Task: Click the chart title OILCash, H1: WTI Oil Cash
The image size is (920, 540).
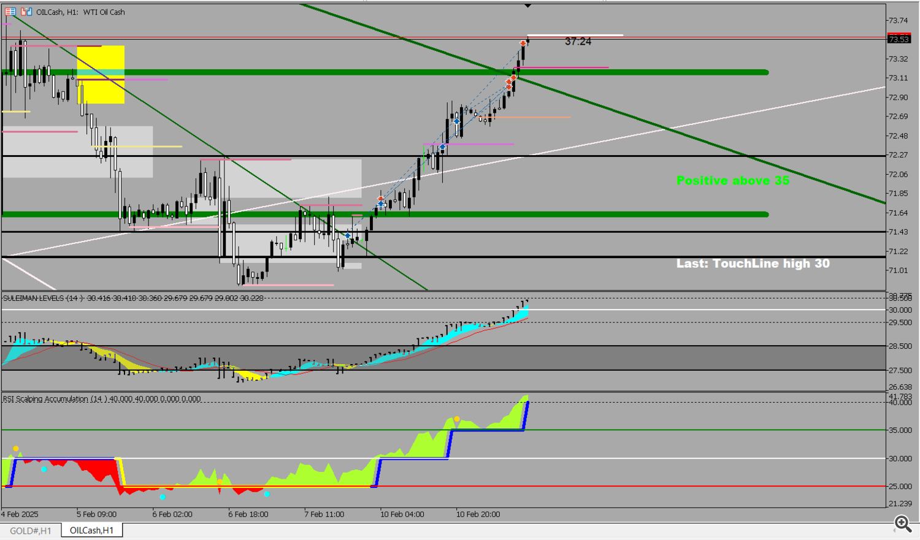Action: (x=80, y=12)
